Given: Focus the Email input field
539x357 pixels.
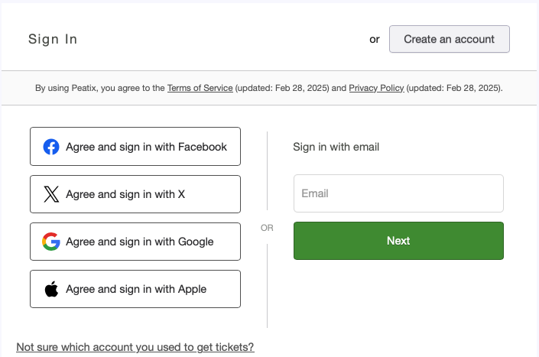Looking at the screenshot, I should tap(398, 193).
